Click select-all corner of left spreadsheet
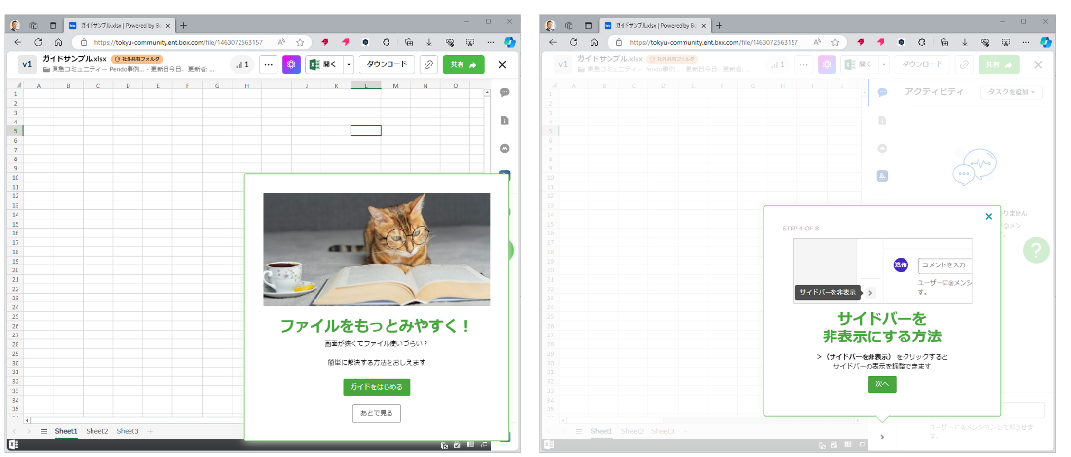 pyautogui.click(x=18, y=86)
